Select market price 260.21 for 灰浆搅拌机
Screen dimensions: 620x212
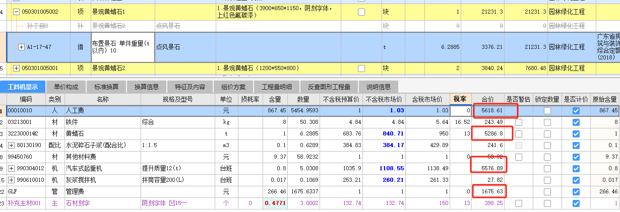pos(384,180)
